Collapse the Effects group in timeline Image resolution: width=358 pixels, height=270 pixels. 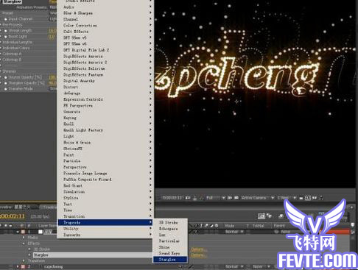(x=24, y=244)
